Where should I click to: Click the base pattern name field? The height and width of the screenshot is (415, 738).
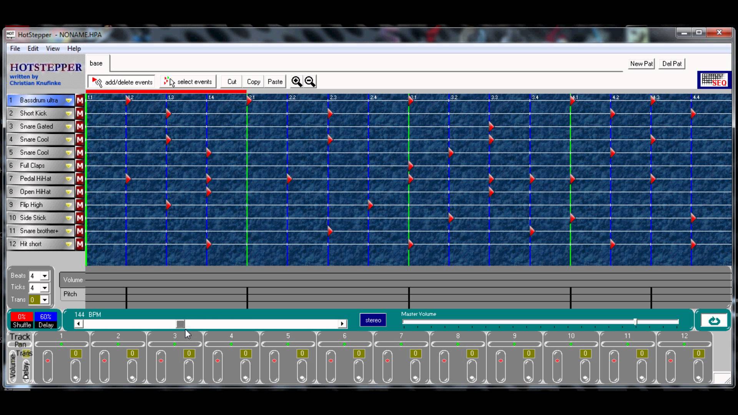coord(96,63)
